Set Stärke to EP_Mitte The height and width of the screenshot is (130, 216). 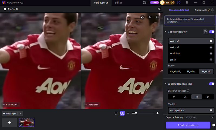pyautogui.click(x=191, y=71)
